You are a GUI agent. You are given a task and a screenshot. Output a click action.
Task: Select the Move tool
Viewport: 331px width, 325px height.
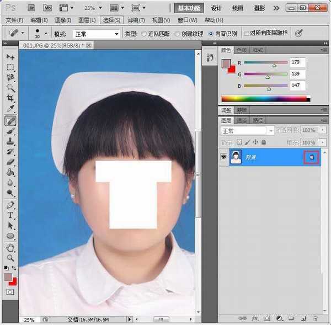pos(10,57)
